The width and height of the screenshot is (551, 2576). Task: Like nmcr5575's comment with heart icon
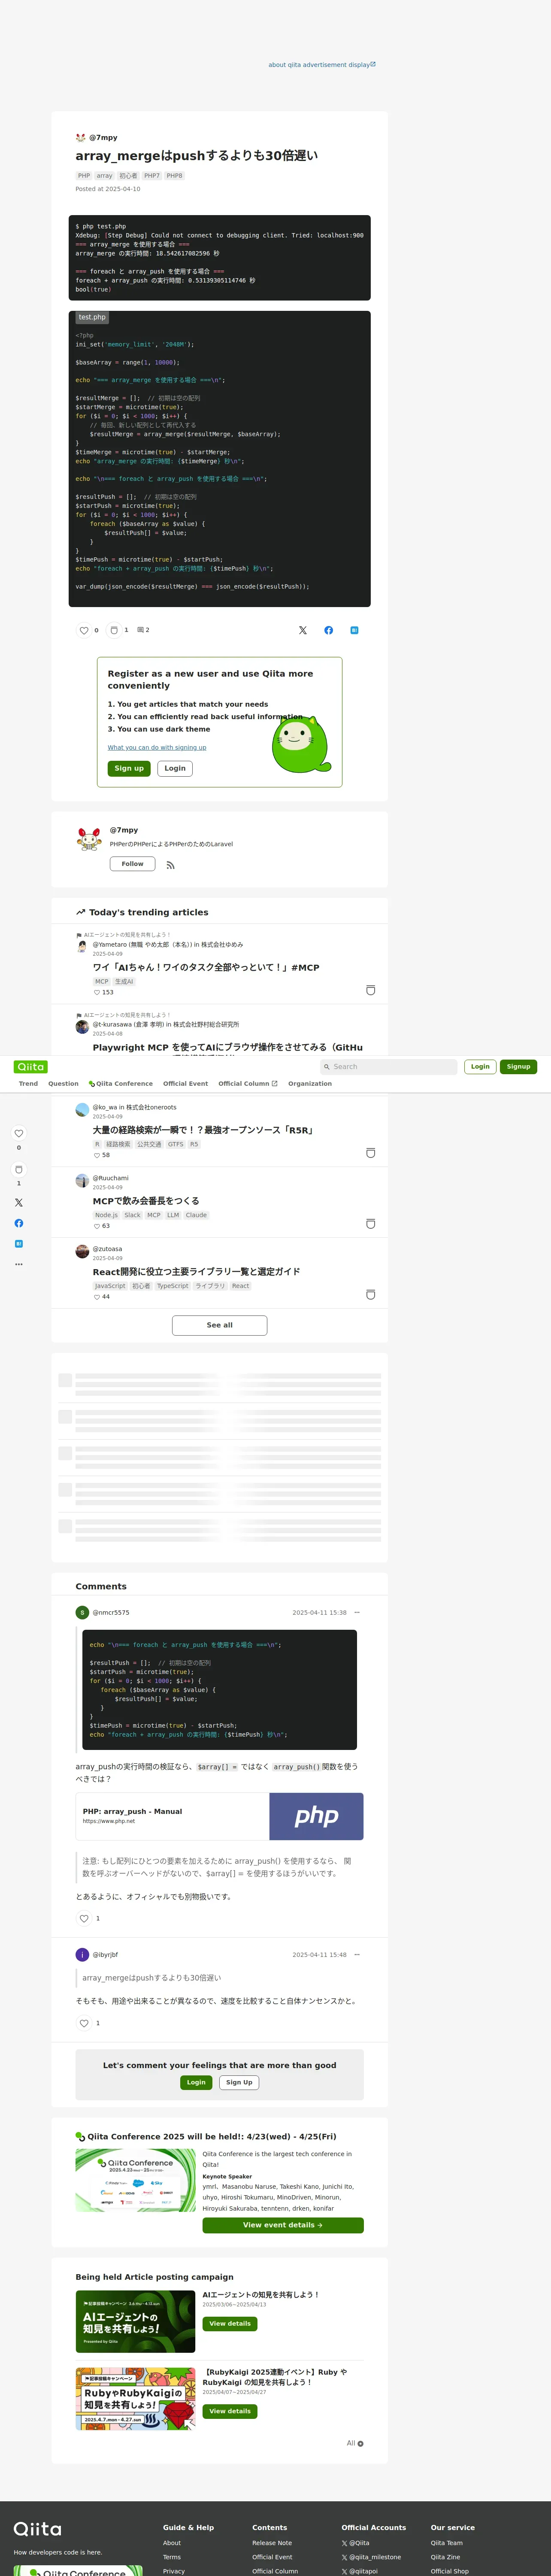[84, 1918]
